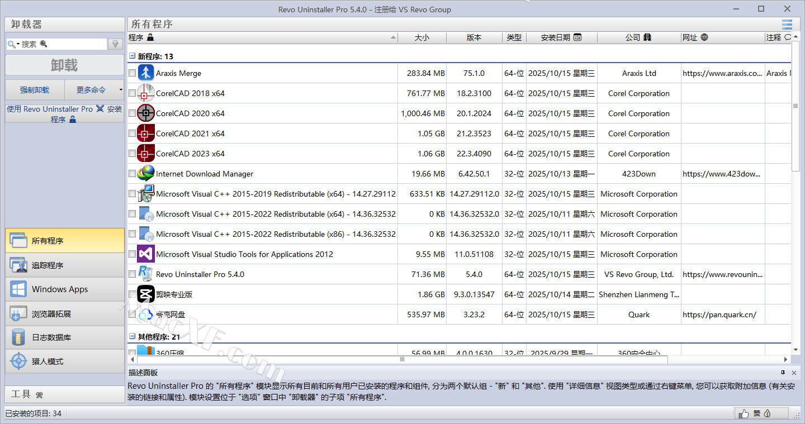Viewport: 805px width, 424px height.
Task: Select the CorelCAD 2023 x64 checkbox
Action: (132, 154)
